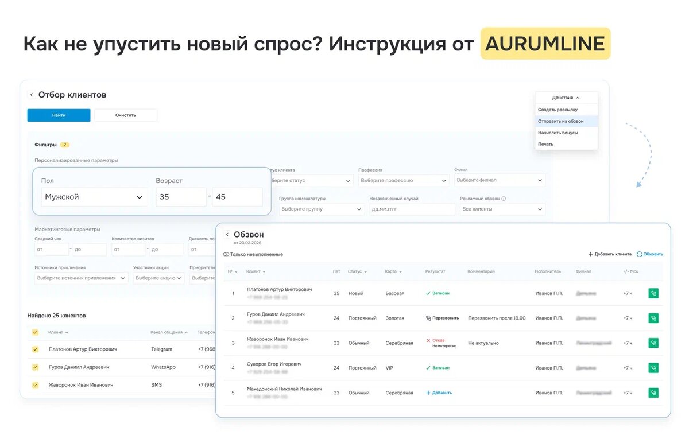Open Выберите источник привлечения dropdown
Screen dimensions: 689x439
coord(82,278)
